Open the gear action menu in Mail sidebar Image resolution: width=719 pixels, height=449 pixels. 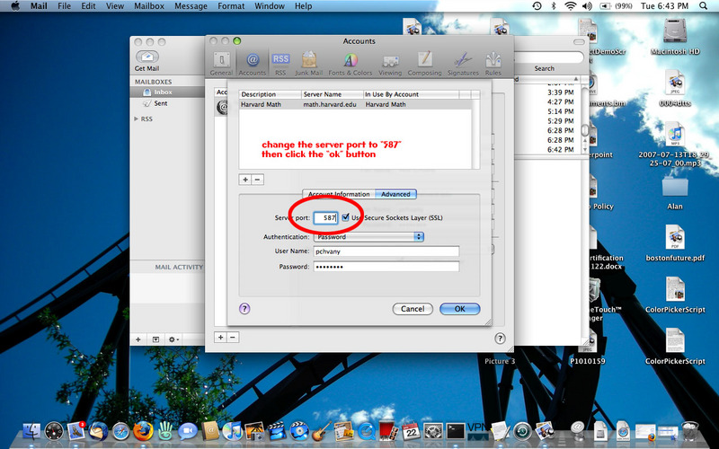(x=172, y=339)
